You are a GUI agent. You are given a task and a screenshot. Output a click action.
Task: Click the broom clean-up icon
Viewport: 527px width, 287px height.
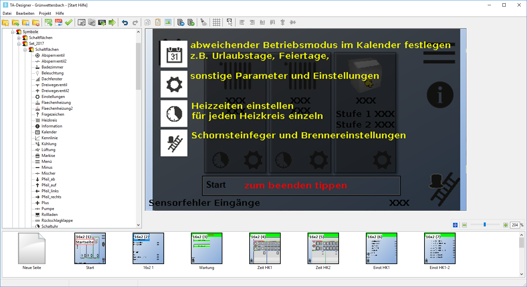pos(204,23)
